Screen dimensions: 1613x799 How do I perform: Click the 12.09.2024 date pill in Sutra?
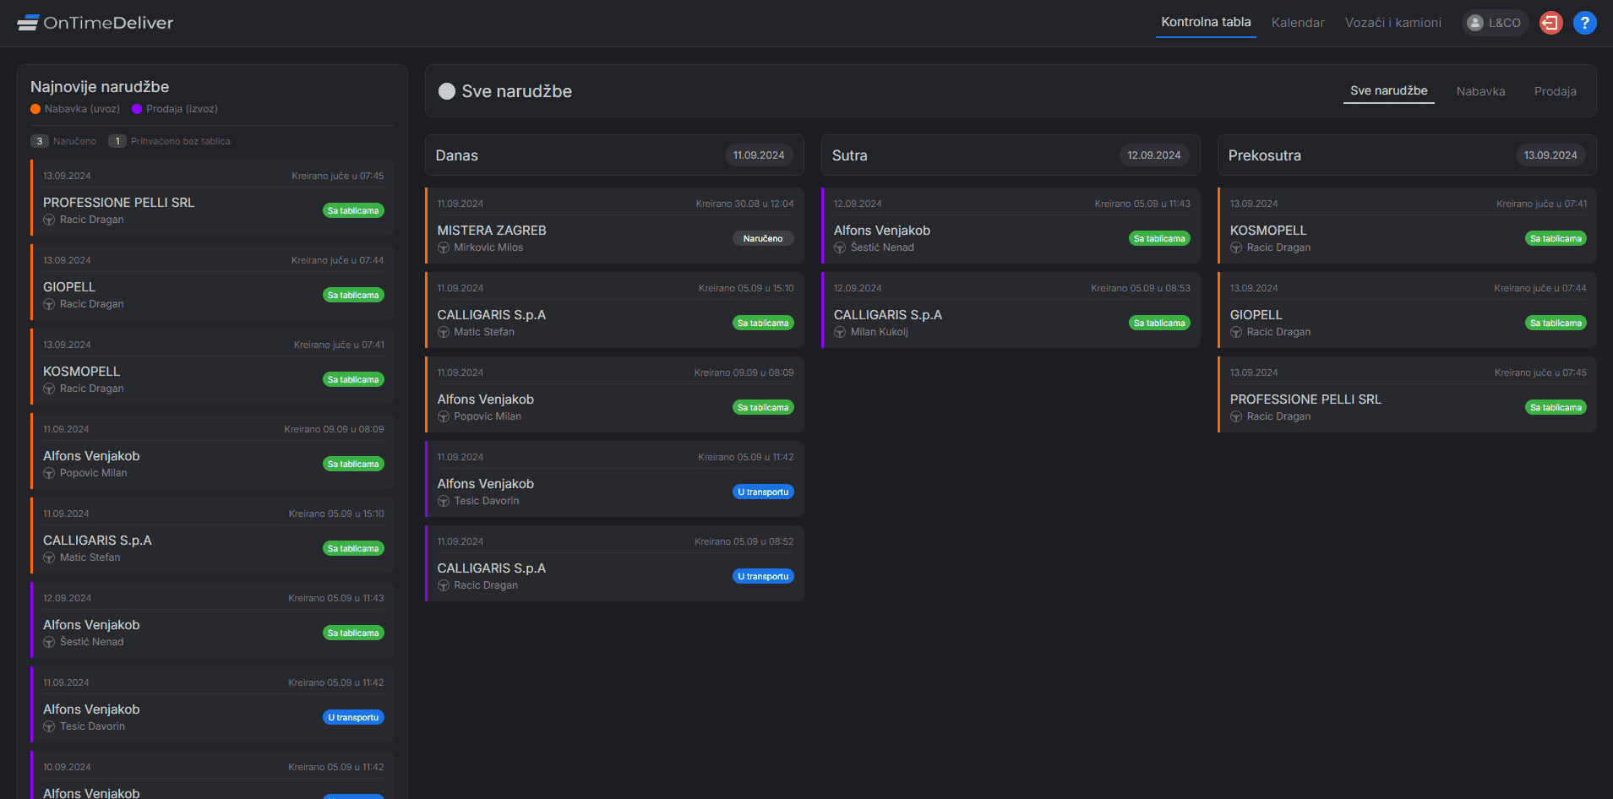click(x=1153, y=155)
